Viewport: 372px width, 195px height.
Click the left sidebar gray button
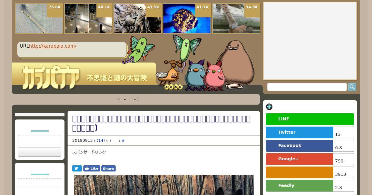tap(40, 152)
